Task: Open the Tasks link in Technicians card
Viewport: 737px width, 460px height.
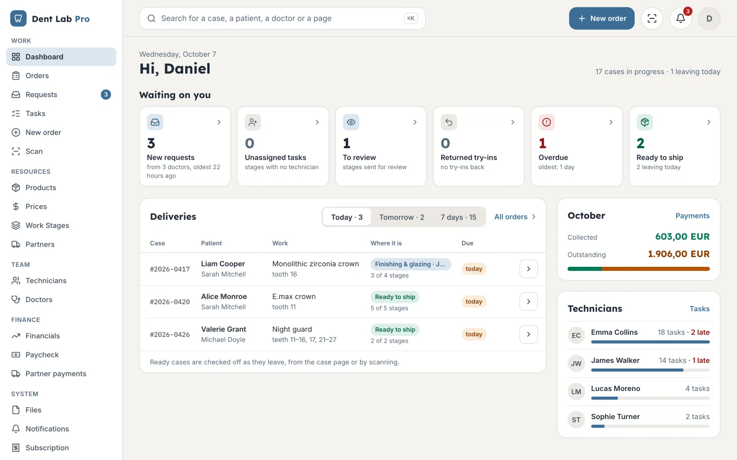Action: [x=699, y=309]
